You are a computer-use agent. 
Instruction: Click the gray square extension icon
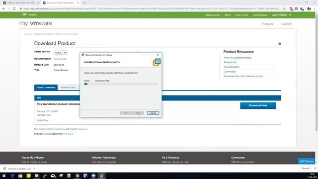(296, 9)
